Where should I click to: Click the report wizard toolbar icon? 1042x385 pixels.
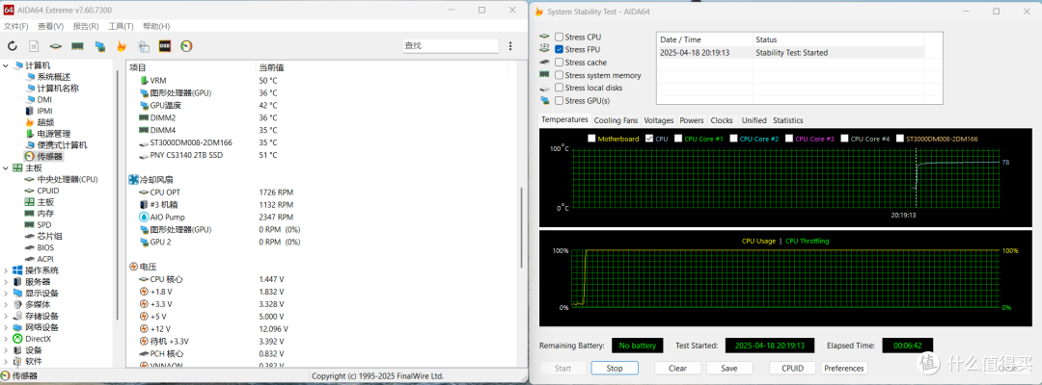pyautogui.click(x=143, y=46)
